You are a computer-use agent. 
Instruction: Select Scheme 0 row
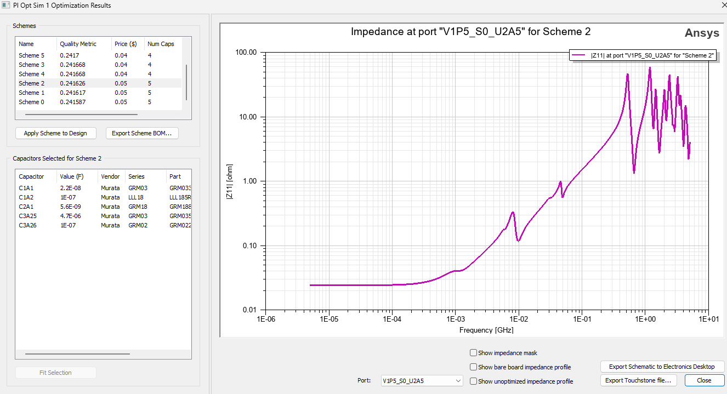(x=29, y=102)
